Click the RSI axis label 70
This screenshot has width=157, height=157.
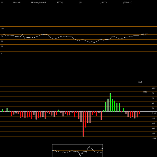click(2, 36)
